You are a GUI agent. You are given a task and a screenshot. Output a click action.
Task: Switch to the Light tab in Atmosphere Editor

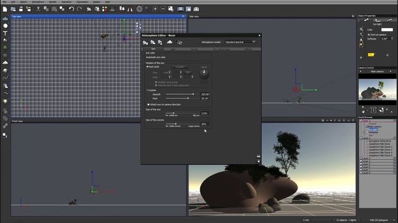[x=174, y=50]
